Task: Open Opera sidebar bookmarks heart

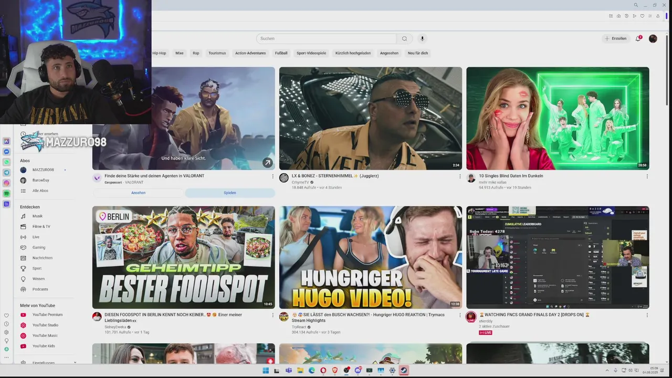Action: 6,316
